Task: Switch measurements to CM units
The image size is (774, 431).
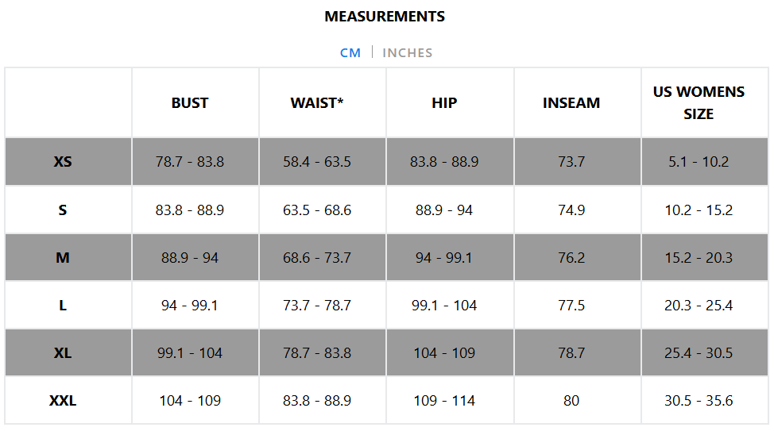Action: point(350,52)
